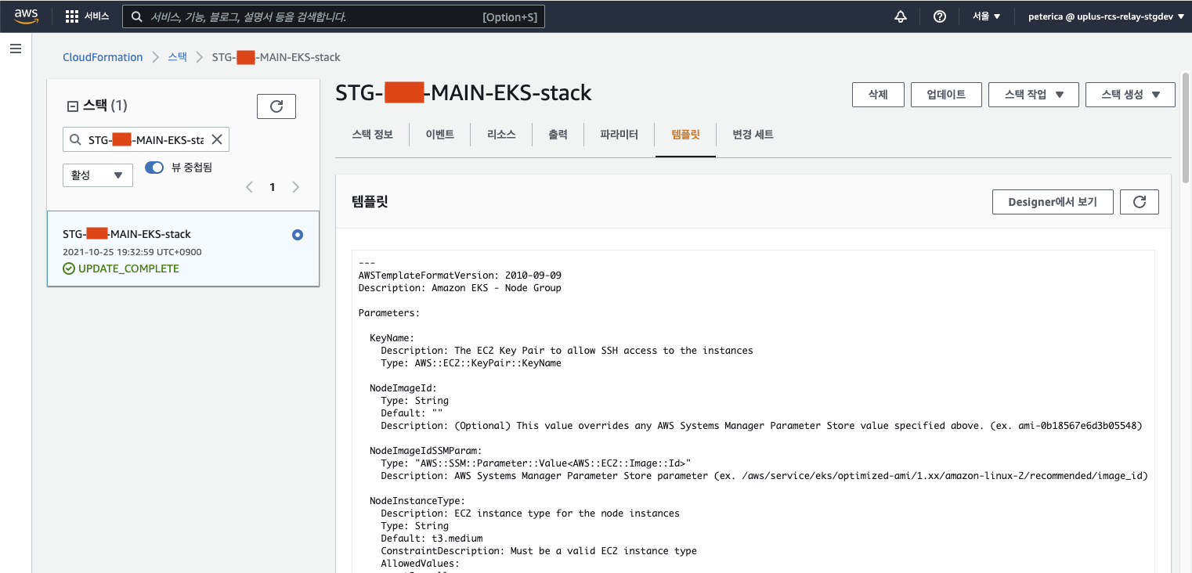This screenshot has width=1192, height=573.
Task: Open the Seoul region dropdown
Action: 986,16
